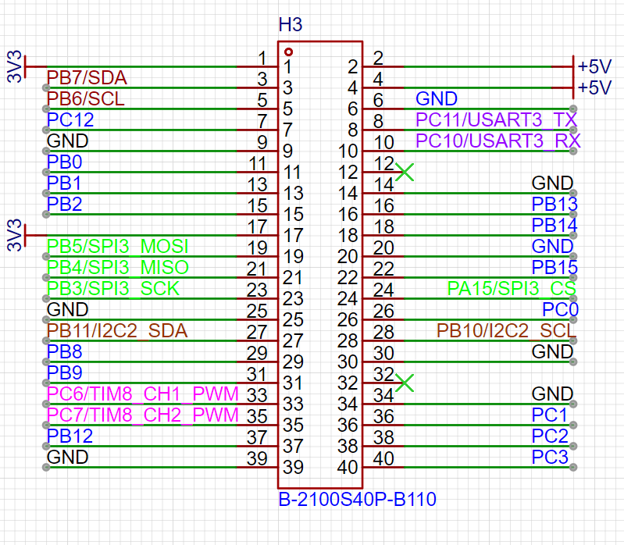Viewport: 624px width, 545px height.
Task: Select the PB7/SDA net label
Action: pos(87,78)
